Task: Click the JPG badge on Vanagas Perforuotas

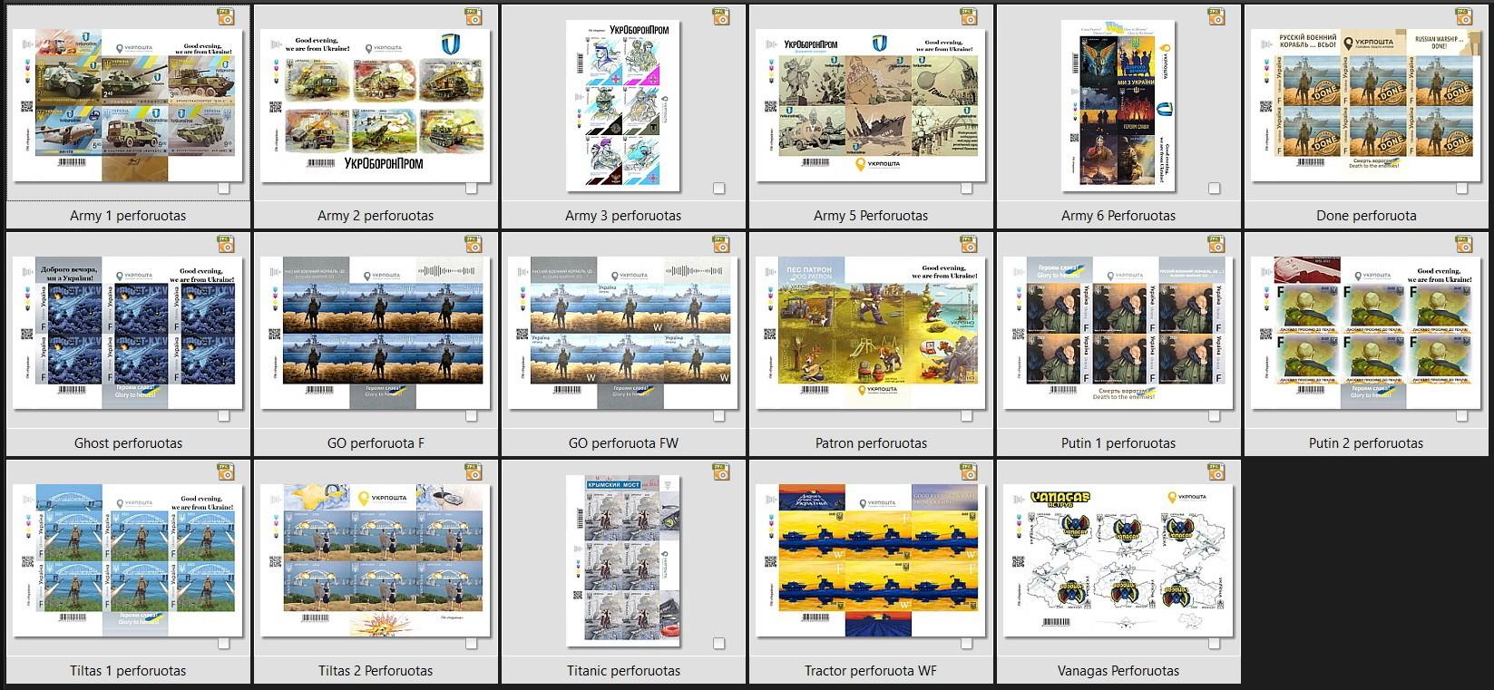Action: coord(1216,471)
